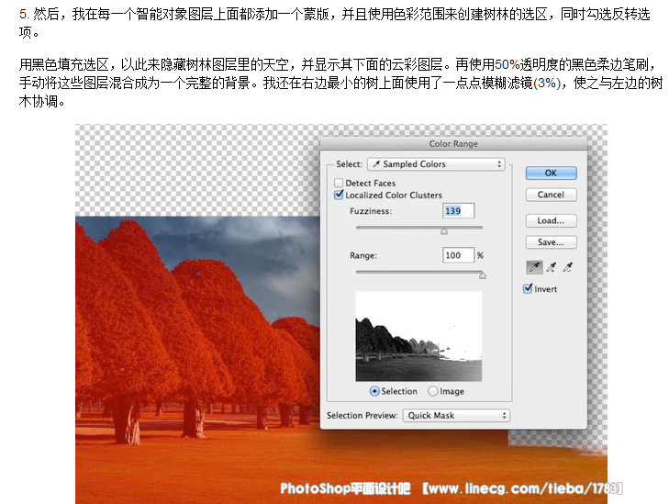Viewport: 669px width, 504px height.
Task: Click the Fuzziness value field
Action: (x=457, y=211)
